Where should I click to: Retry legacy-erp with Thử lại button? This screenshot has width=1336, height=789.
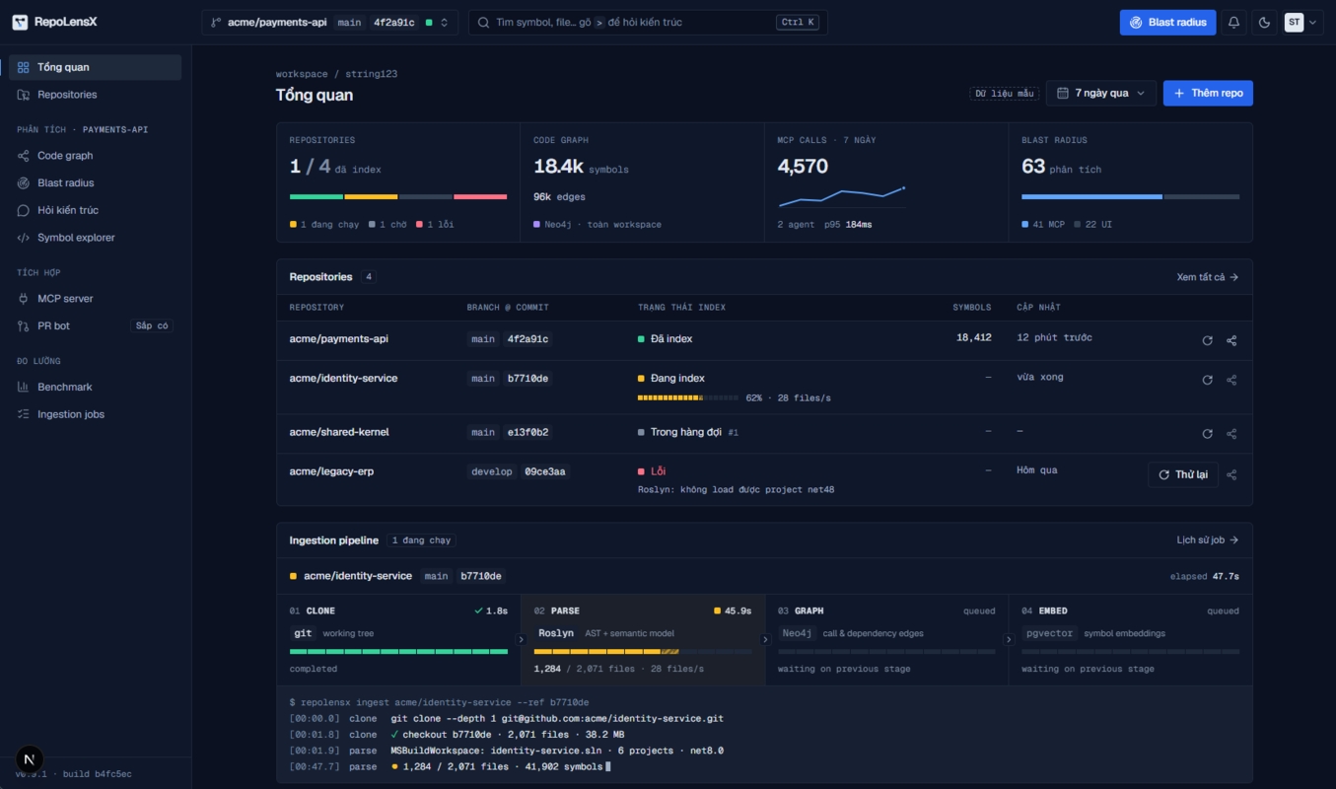[x=1183, y=474]
